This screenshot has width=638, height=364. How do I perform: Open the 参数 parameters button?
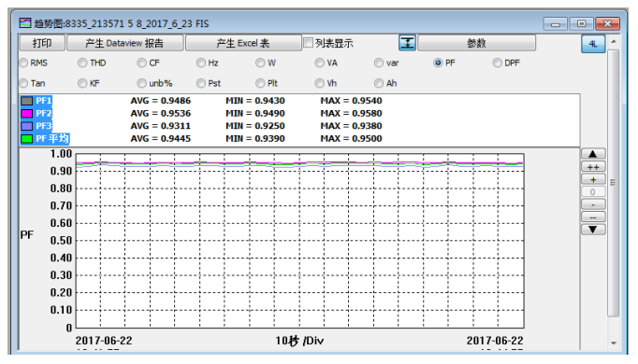[x=476, y=43]
